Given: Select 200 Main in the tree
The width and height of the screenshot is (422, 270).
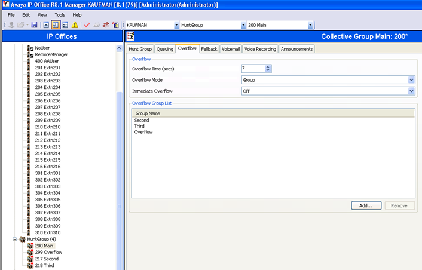Looking at the screenshot, I should (x=44, y=246).
